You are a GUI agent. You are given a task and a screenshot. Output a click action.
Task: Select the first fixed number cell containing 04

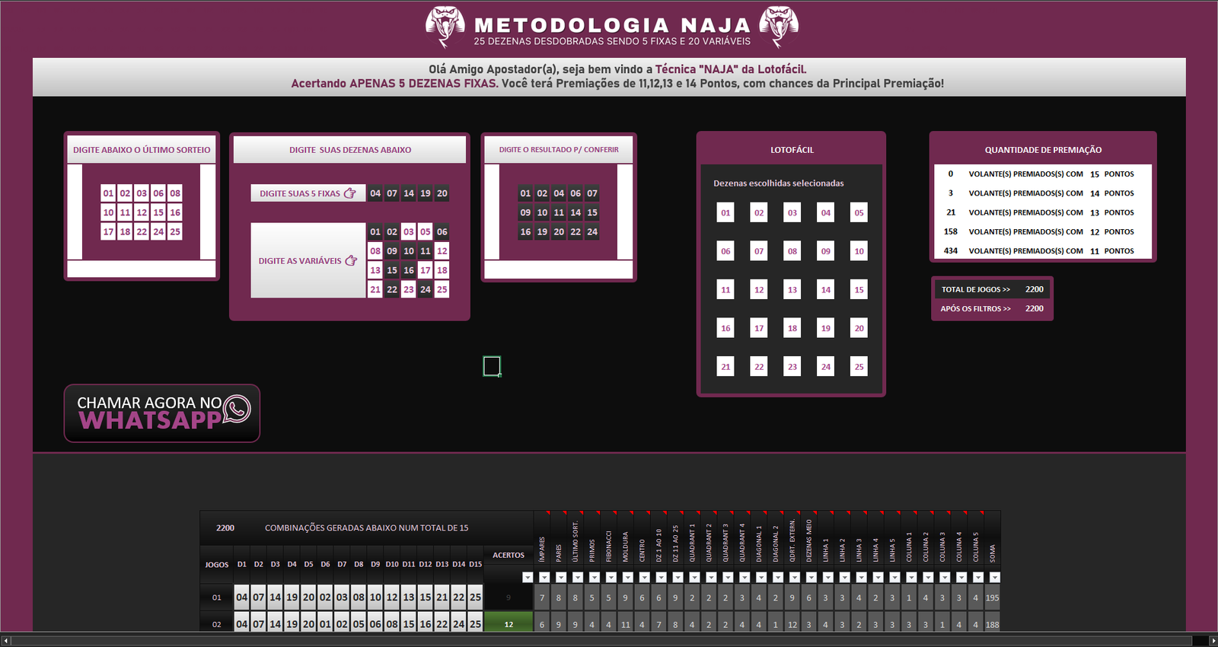tap(375, 193)
